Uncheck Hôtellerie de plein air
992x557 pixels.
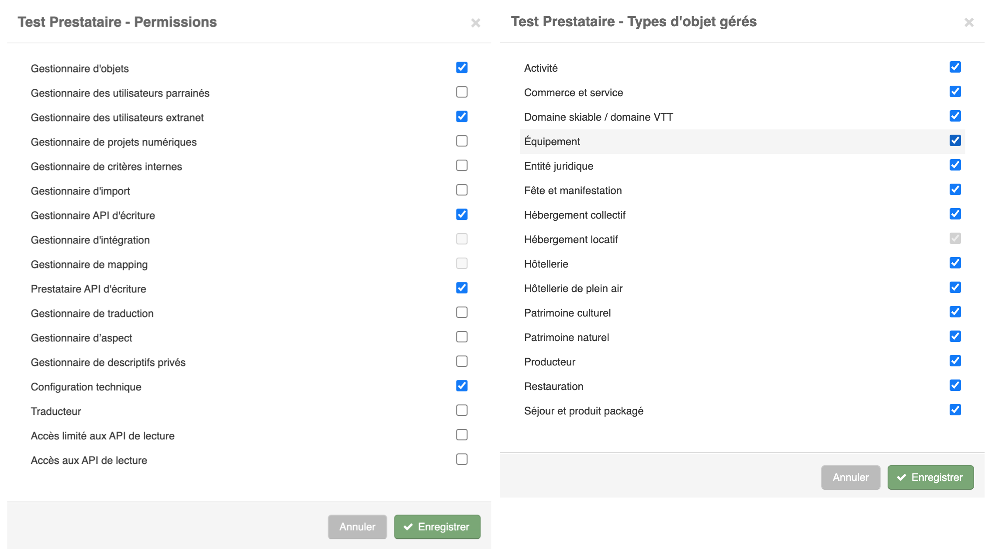pyautogui.click(x=955, y=287)
